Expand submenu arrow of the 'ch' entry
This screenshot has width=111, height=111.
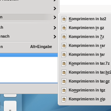coord(55,28)
